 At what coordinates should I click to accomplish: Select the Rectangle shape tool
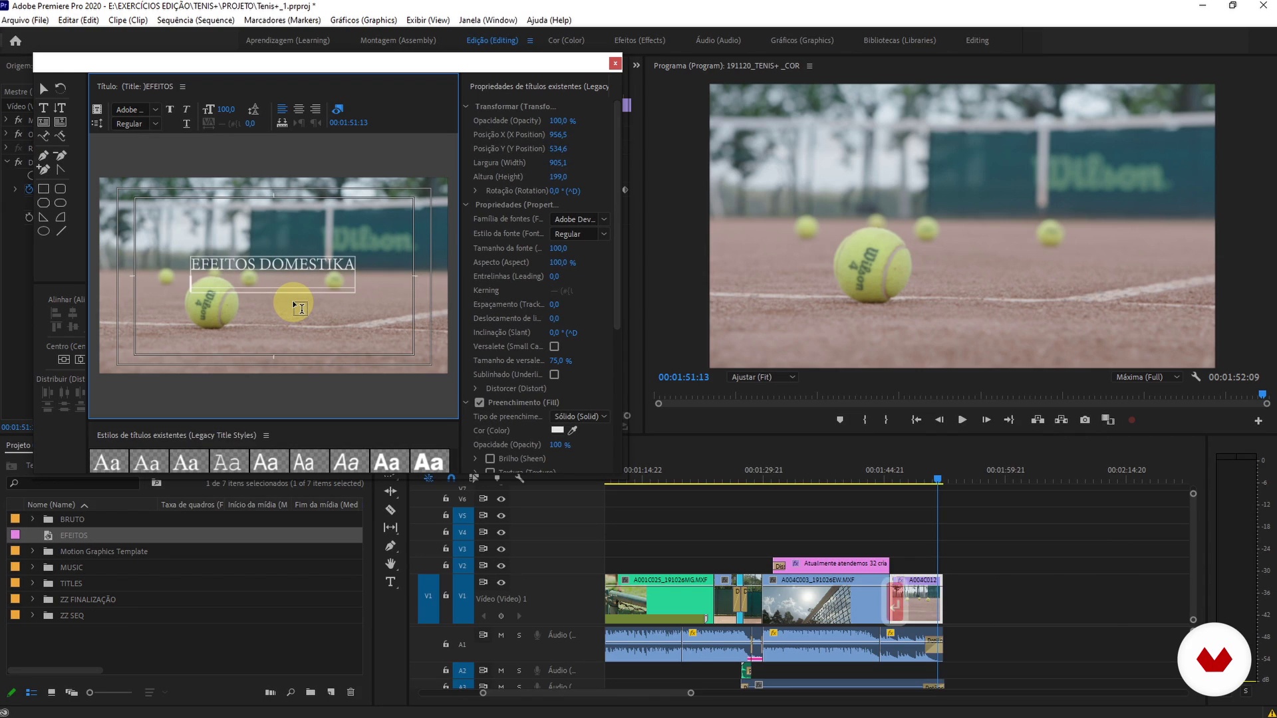(x=43, y=189)
